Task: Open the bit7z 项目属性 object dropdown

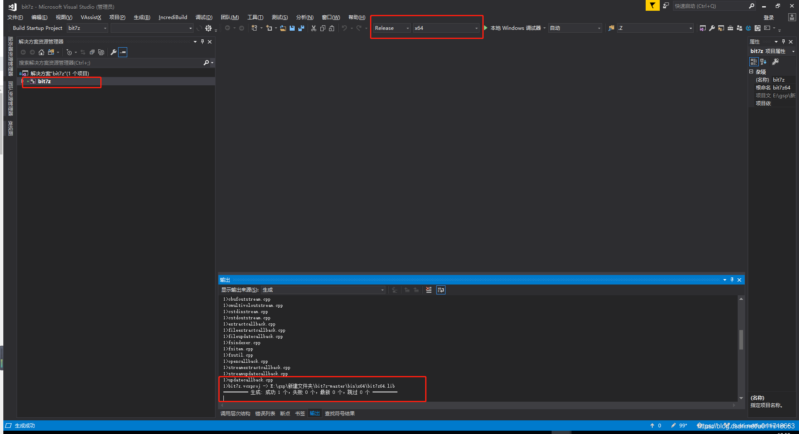Action: pos(793,51)
